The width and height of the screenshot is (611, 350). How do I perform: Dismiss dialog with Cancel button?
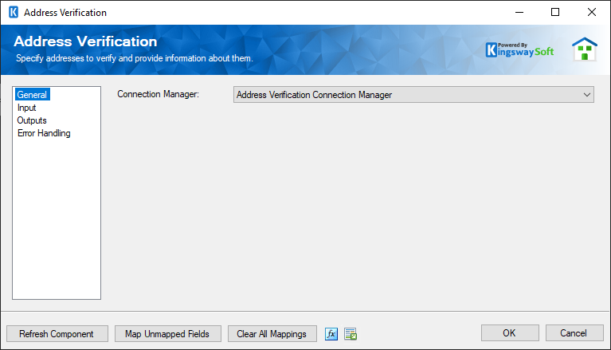pyautogui.click(x=574, y=332)
